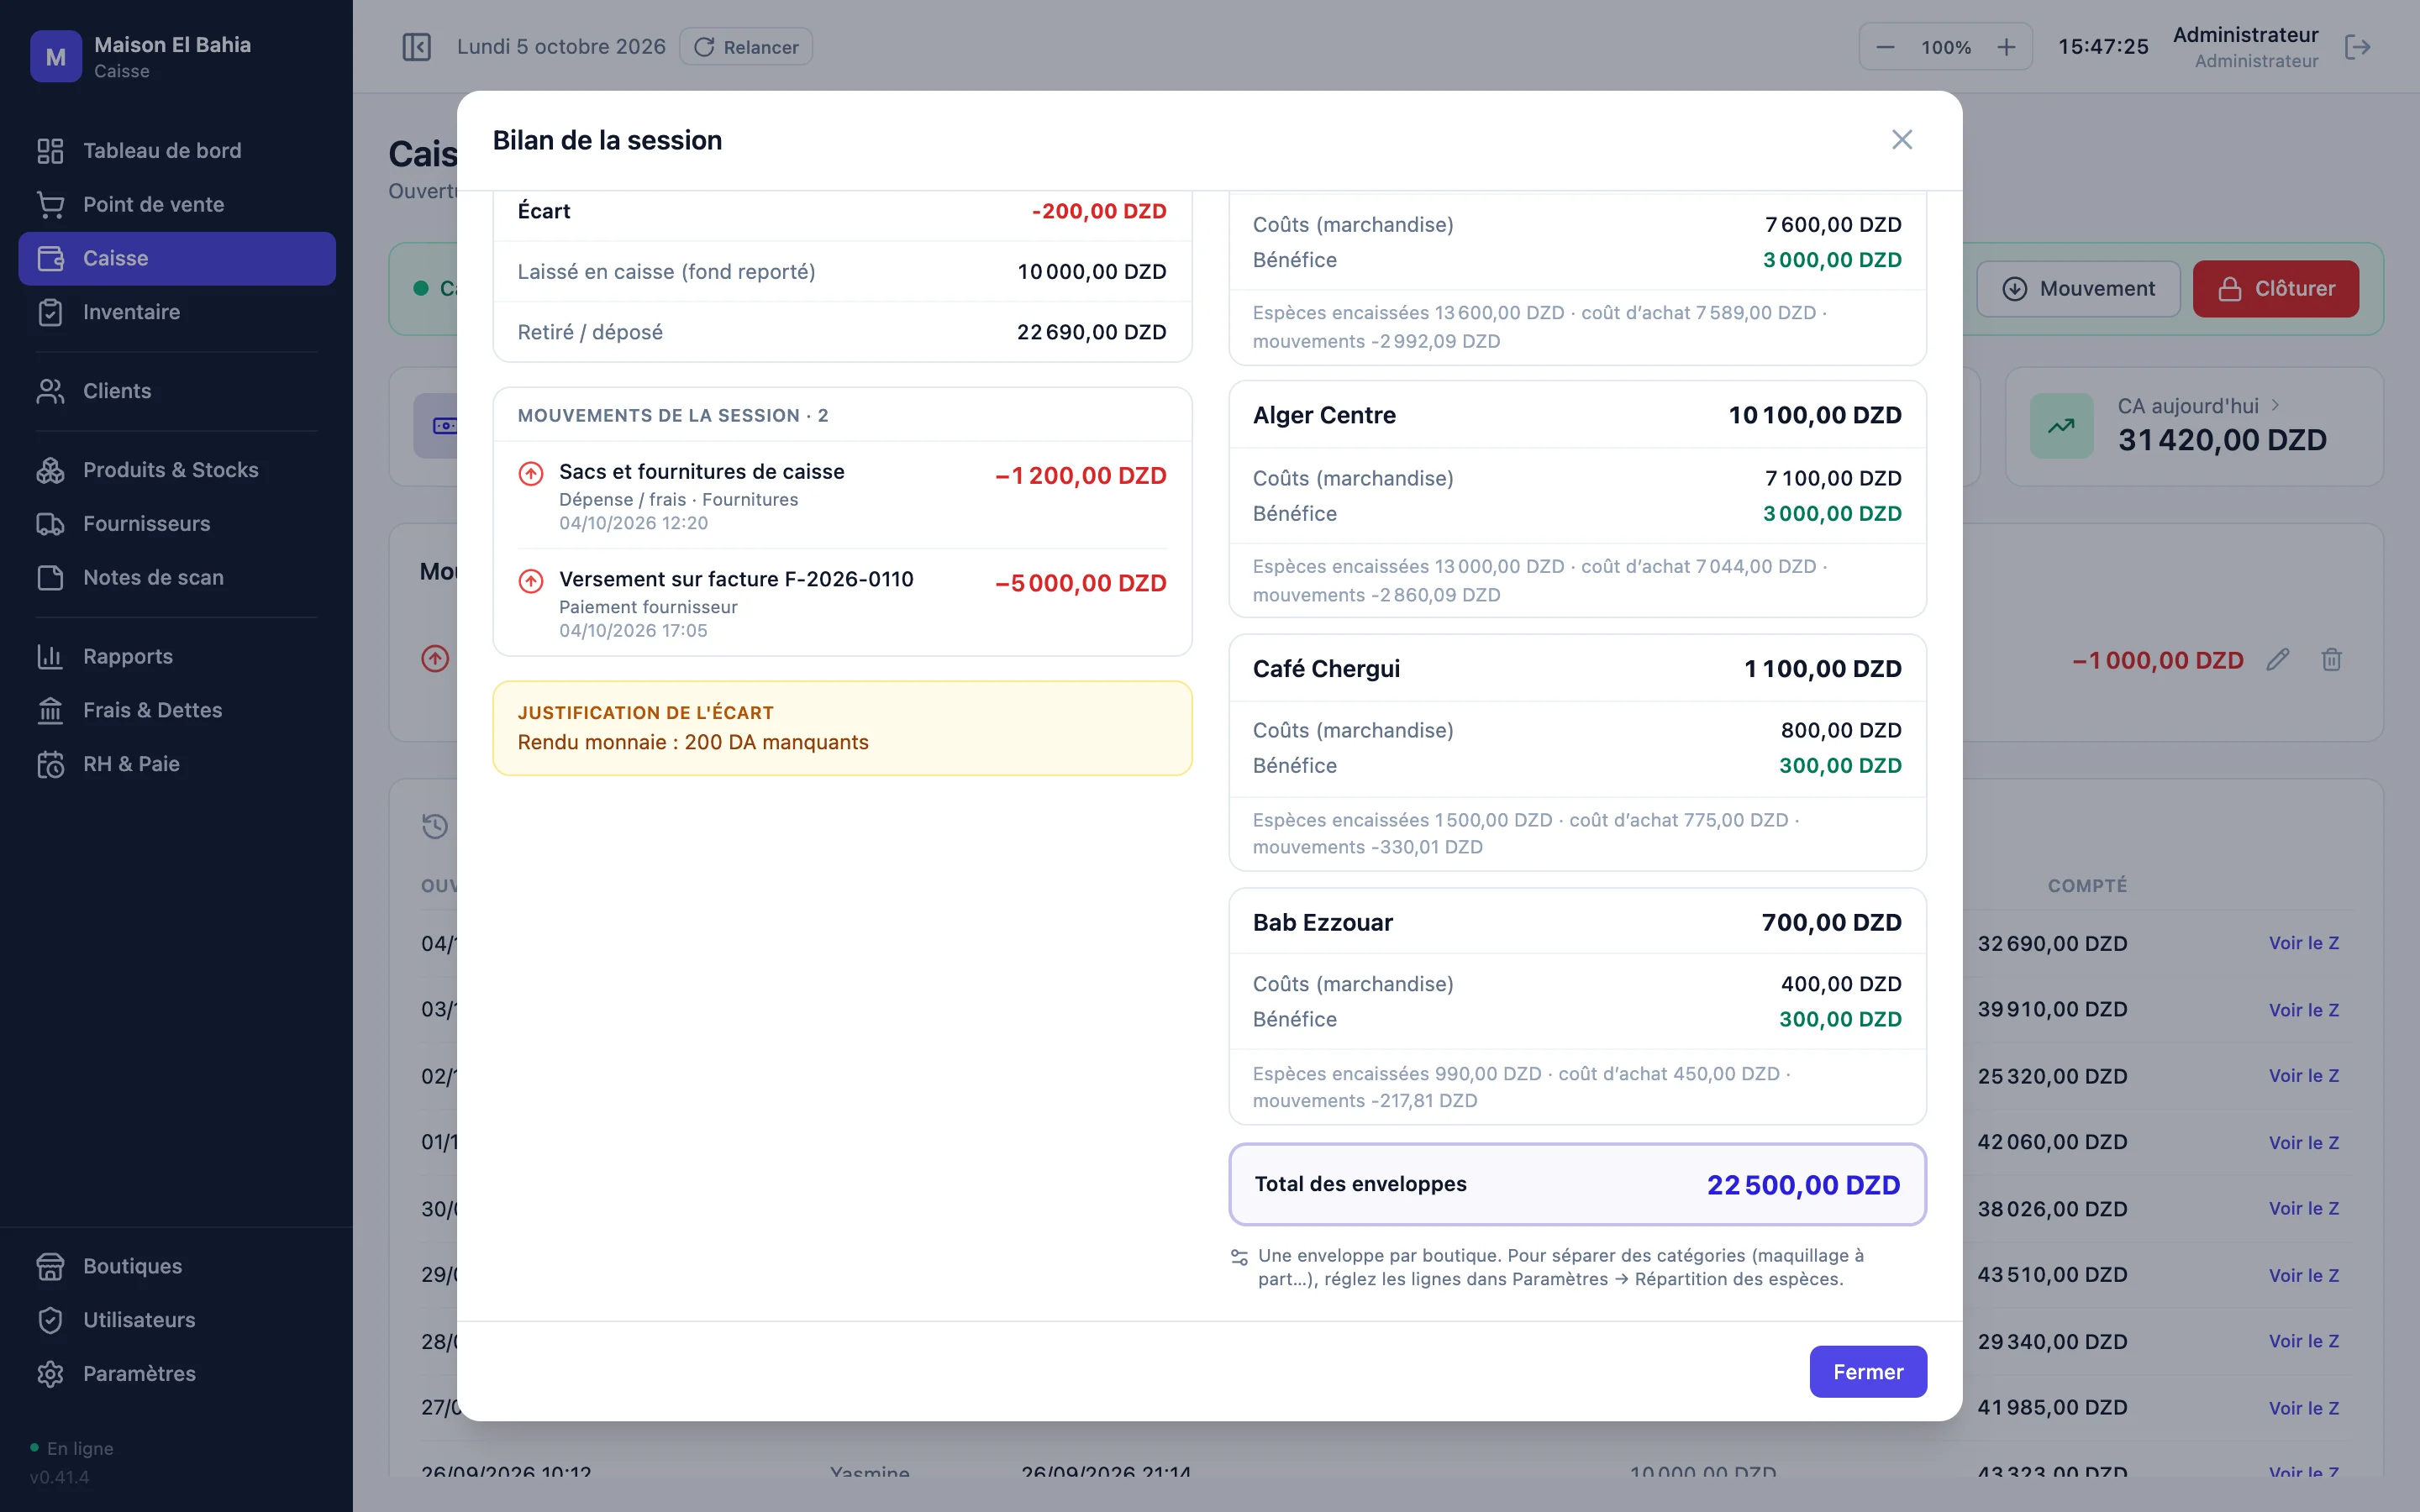
Task: Click Rendu monnaie : 200 DA manquants text
Action: point(692,742)
